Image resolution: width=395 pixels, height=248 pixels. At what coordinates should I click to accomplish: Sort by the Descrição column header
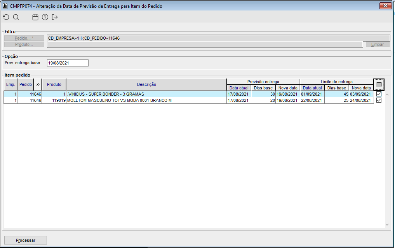146,84
